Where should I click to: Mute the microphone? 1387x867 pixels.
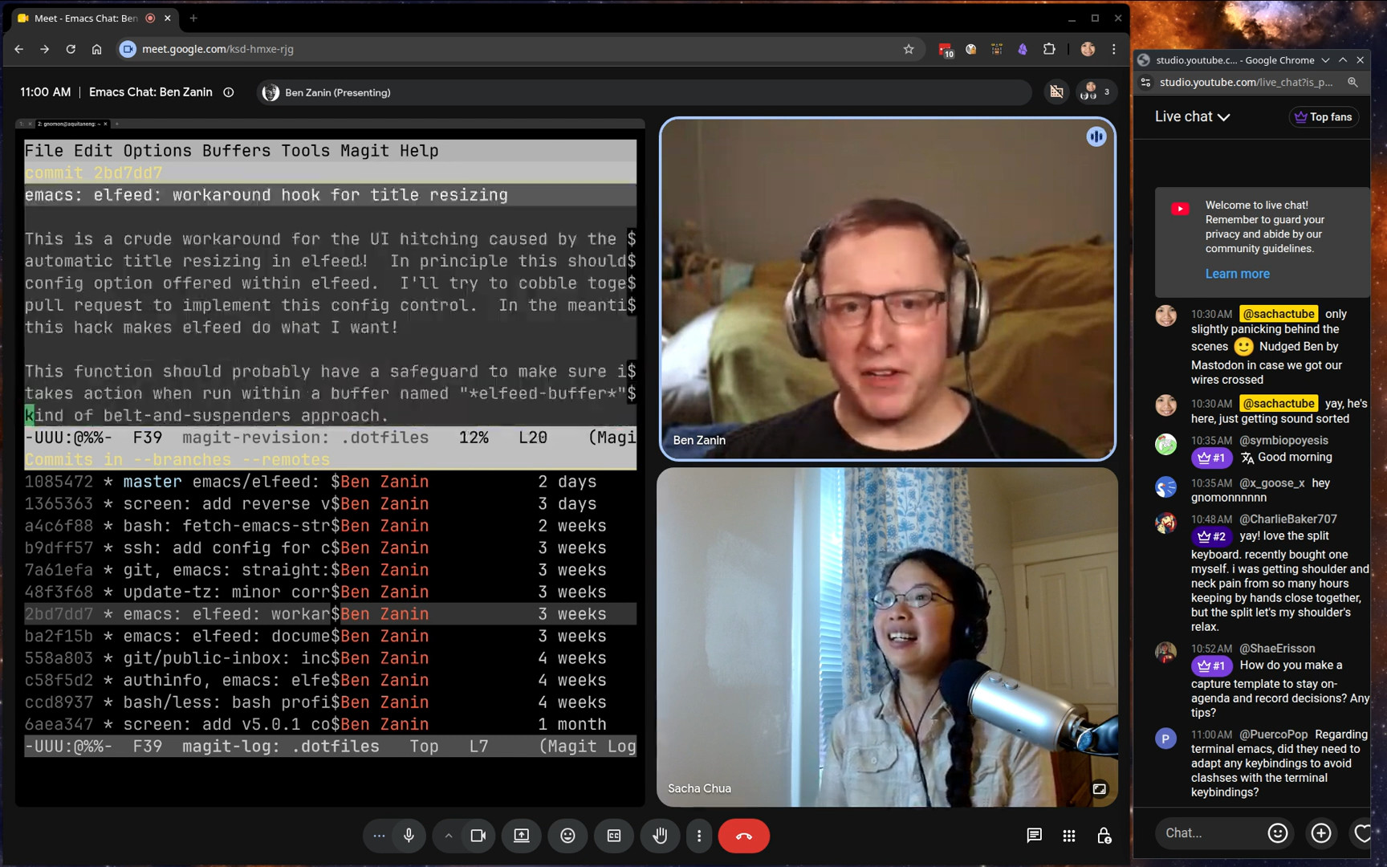point(409,836)
